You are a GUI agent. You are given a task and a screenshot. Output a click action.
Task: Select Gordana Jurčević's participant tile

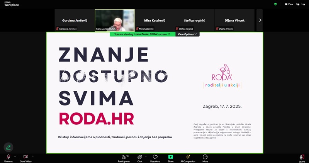74,20
